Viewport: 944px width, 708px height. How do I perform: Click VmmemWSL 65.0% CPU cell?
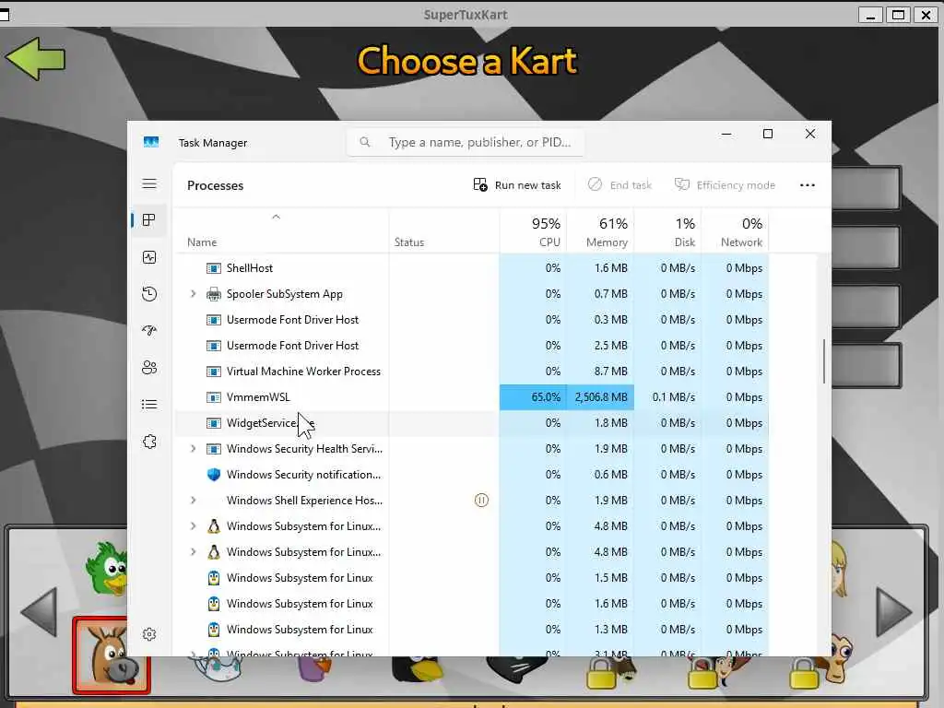(534, 397)
